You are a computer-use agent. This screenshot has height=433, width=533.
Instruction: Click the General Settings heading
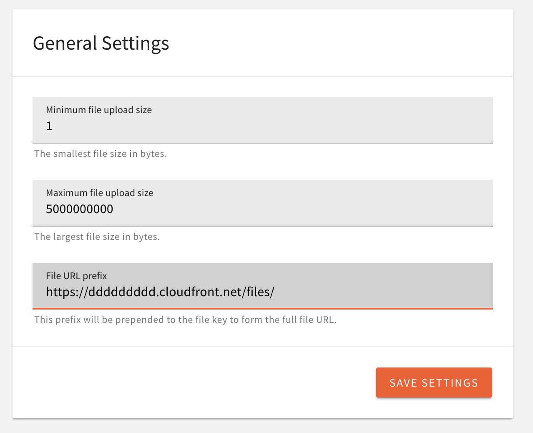click(101, 43)
